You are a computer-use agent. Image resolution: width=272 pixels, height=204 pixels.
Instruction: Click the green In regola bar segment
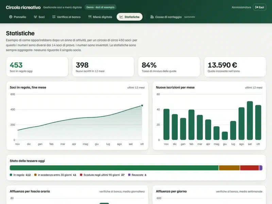(114, 168)
